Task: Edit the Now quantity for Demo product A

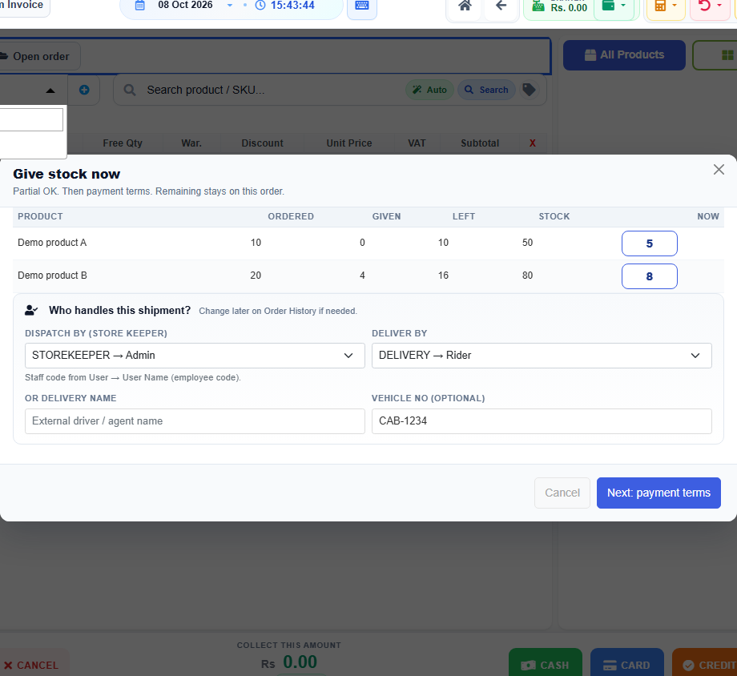Action: [649, 243]
